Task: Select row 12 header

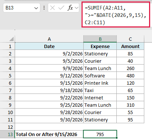Action: [7, 127]
